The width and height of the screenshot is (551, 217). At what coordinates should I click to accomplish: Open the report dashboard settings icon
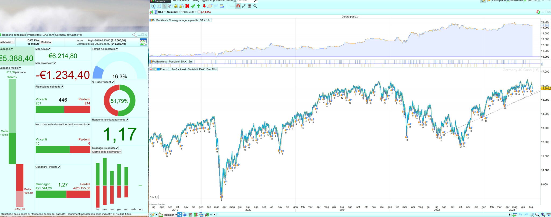click(143, 42)
